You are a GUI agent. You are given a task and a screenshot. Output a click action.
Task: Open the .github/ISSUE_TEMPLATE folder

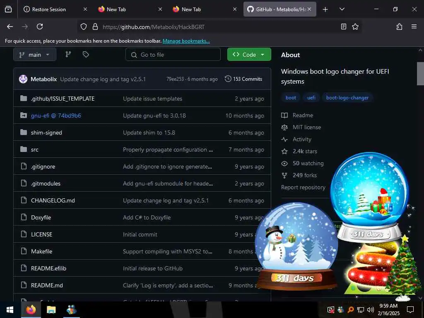tap(63, 99)
